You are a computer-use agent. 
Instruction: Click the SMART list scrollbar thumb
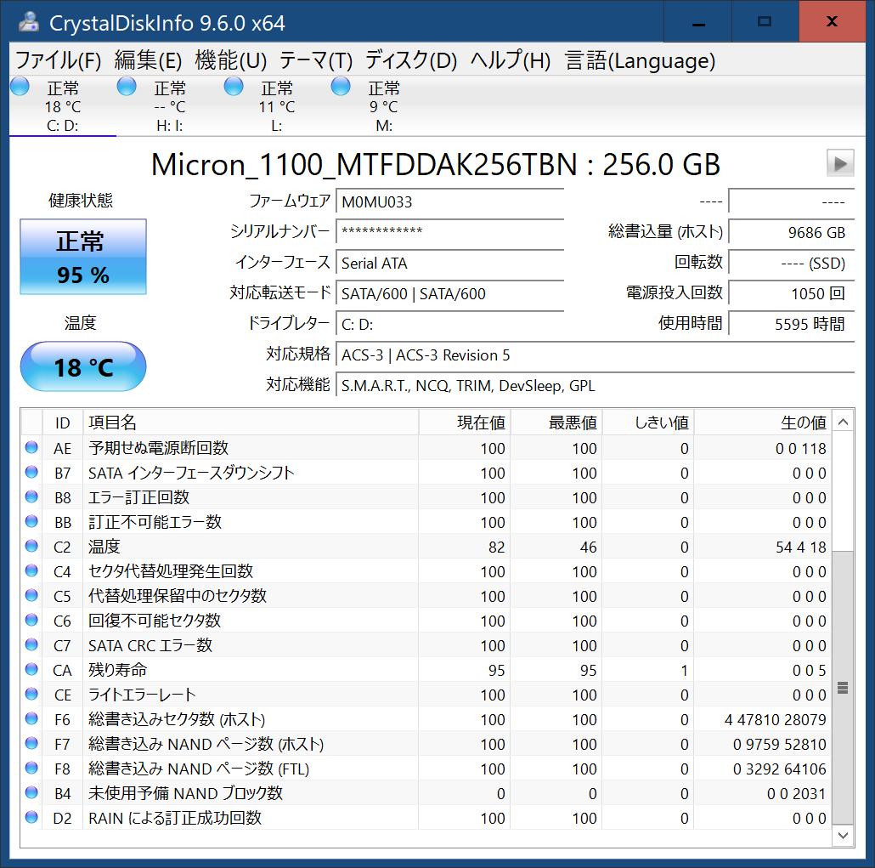point(843,687)
